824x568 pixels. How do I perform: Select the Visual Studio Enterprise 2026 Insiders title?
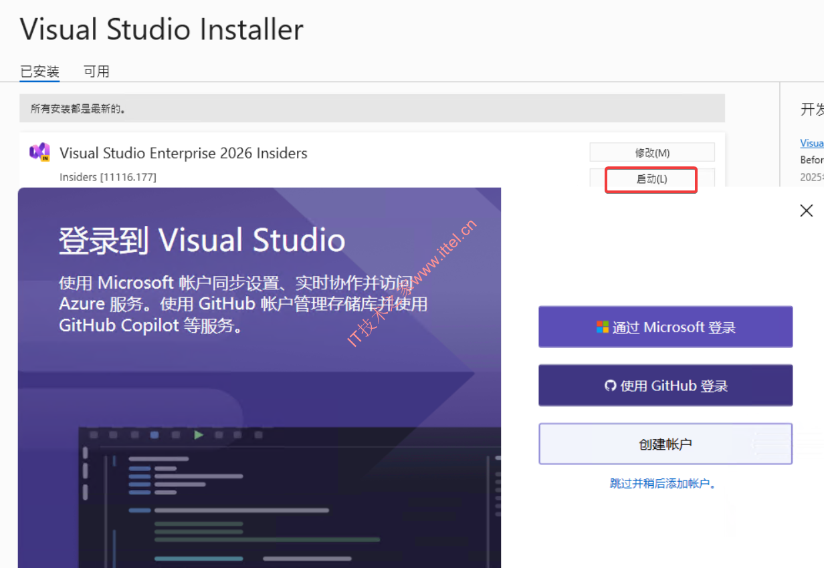183,153
